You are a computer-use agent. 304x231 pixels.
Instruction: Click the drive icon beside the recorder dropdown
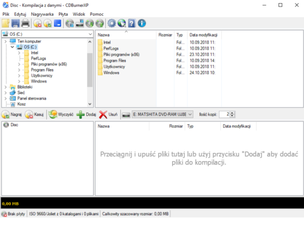point(126,115)
